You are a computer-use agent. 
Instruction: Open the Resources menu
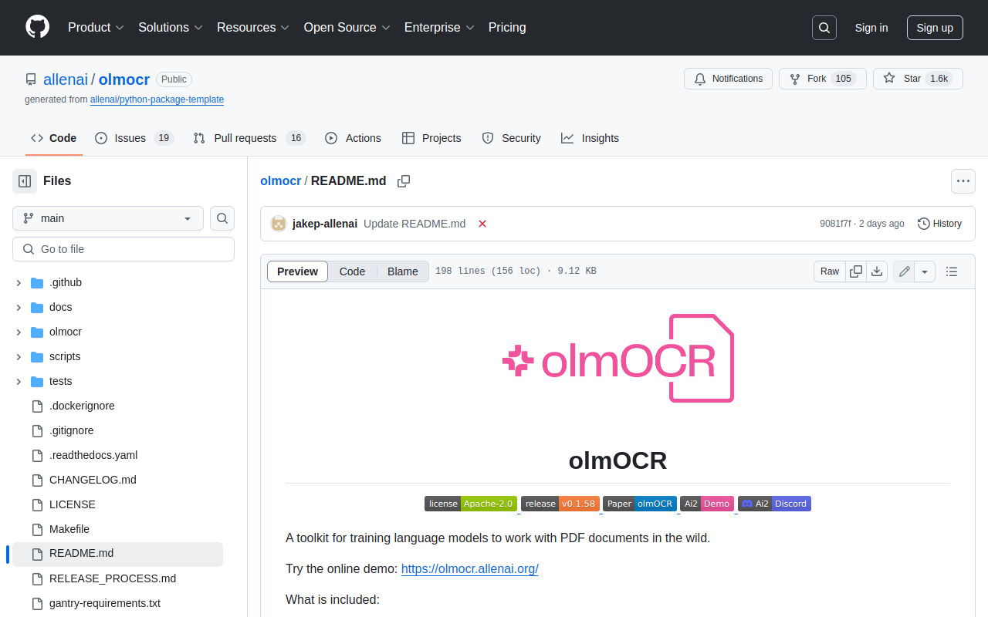[253, 28]
